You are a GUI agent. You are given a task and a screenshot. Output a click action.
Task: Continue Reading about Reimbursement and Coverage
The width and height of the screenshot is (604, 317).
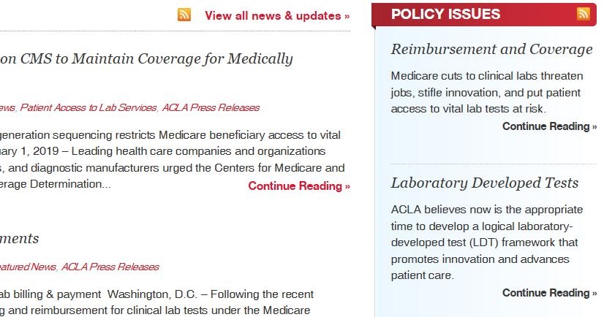(549, 126)
